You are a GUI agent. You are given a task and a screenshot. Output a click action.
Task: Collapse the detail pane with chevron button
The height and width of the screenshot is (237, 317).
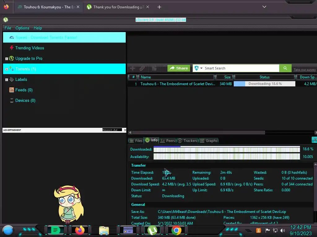point(315,140)
